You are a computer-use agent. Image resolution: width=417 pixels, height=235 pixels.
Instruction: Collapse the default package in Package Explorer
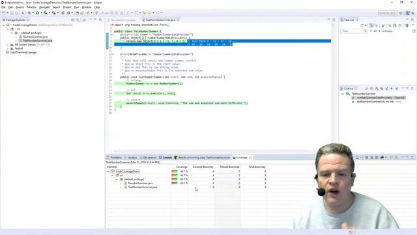[x=12, y=33]
